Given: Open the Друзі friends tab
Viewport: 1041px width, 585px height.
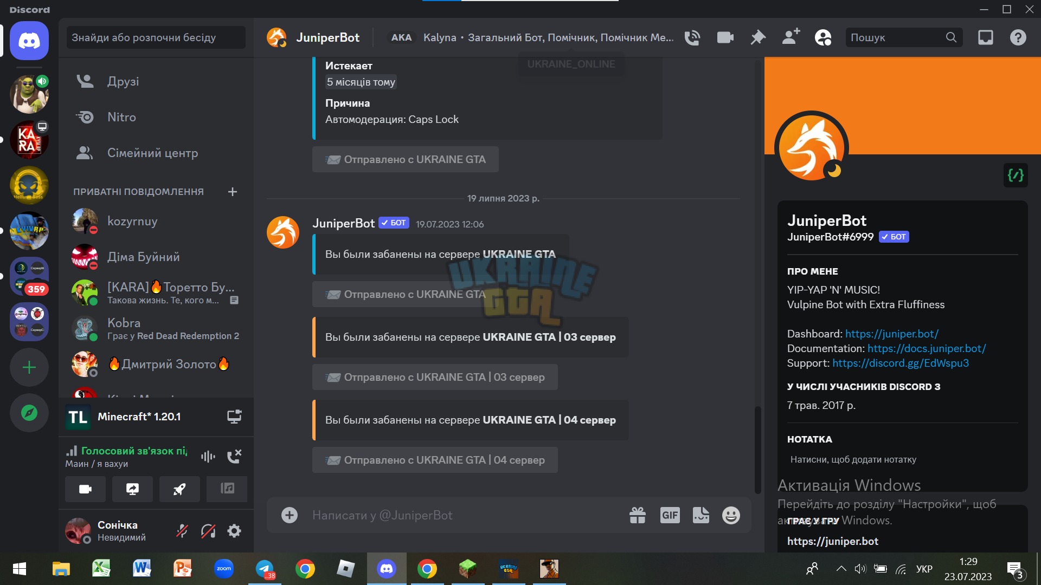Looking at the screenshot, I should coord(156,81).
